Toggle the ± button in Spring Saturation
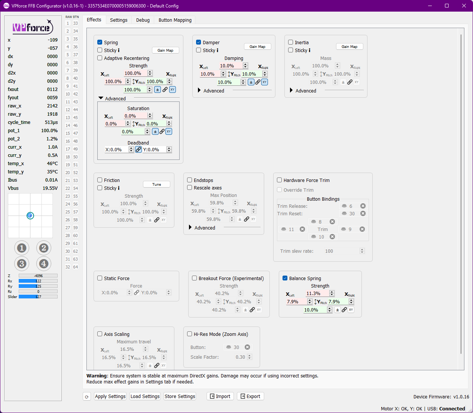Image resolution: width=473 pixels, height=413 pixels. point(155,131)
